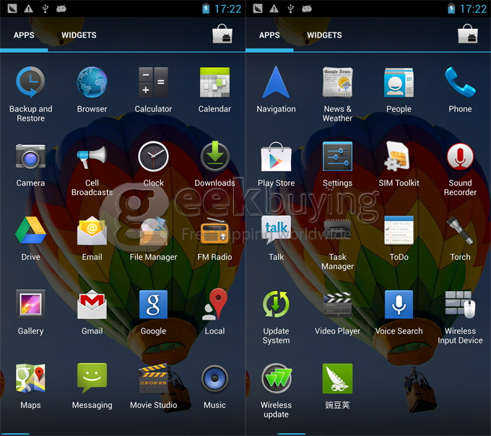Screen dimensions: 491x436
Task: Open File Manager
Action: click(153, 231)
